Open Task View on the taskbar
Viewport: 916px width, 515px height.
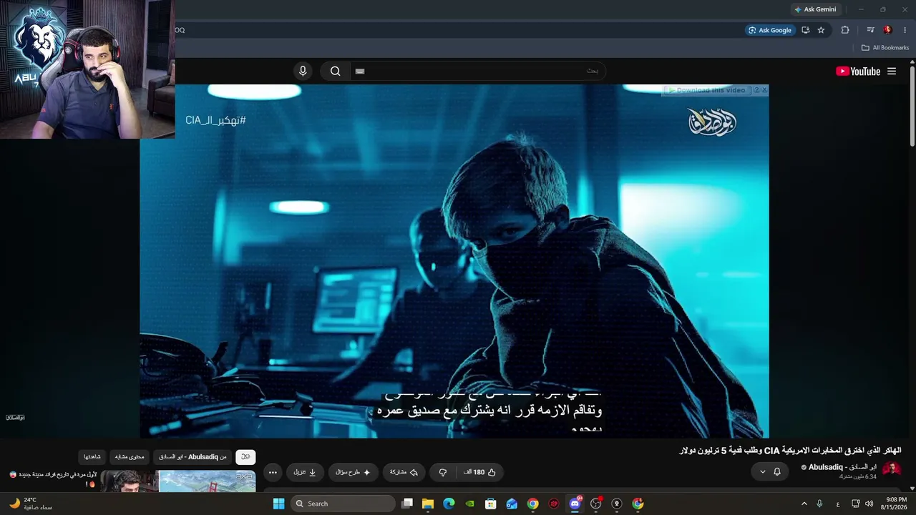pos(407,504)
